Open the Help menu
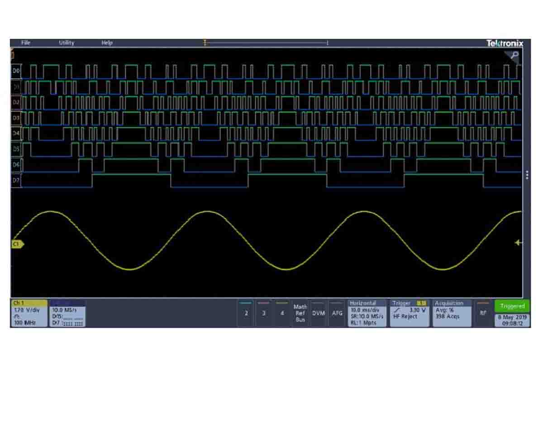This screenshot has width=543, height=434. (x=107, y=43)
